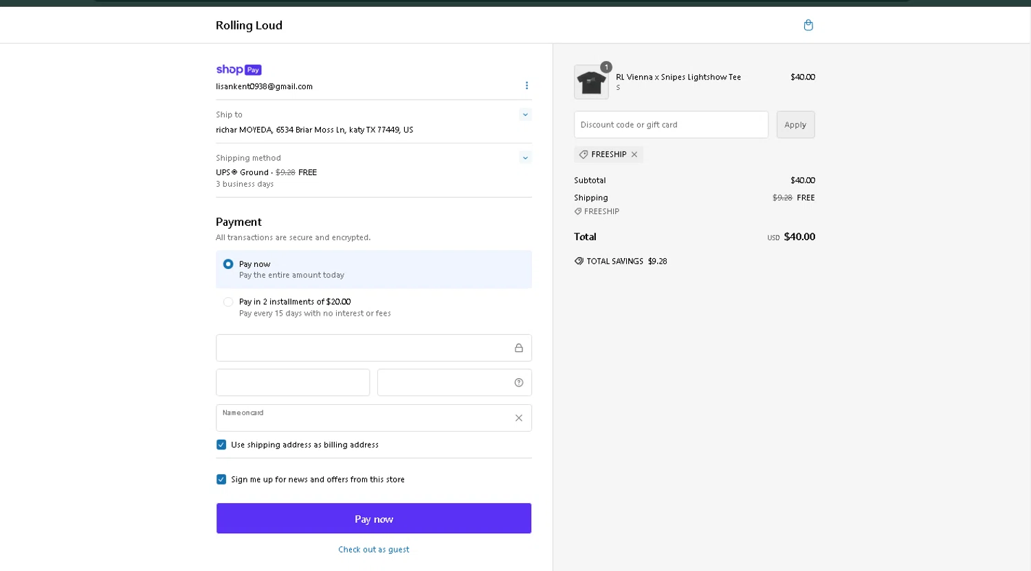Click the All transactions are secure and encrypted text
Viewport: 1031px width, 571px height.
[293, 237]
